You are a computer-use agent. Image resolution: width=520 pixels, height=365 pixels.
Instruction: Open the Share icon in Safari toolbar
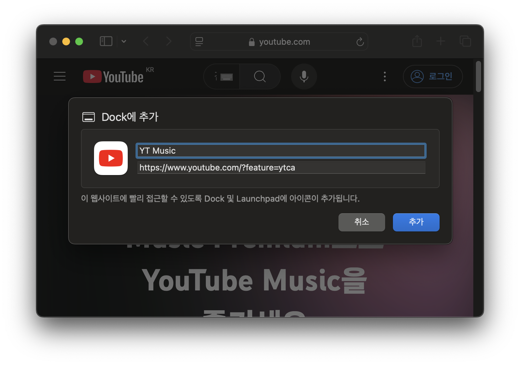tap(417, 41)
